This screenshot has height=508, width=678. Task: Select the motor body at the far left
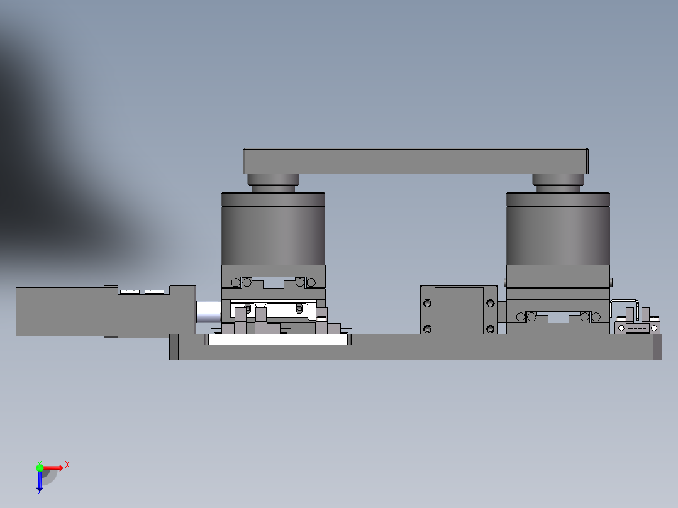point(60,312)
